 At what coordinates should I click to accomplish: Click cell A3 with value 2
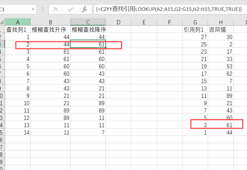18,44
